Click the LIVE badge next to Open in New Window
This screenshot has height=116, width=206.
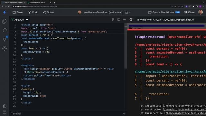coord(177,12)
